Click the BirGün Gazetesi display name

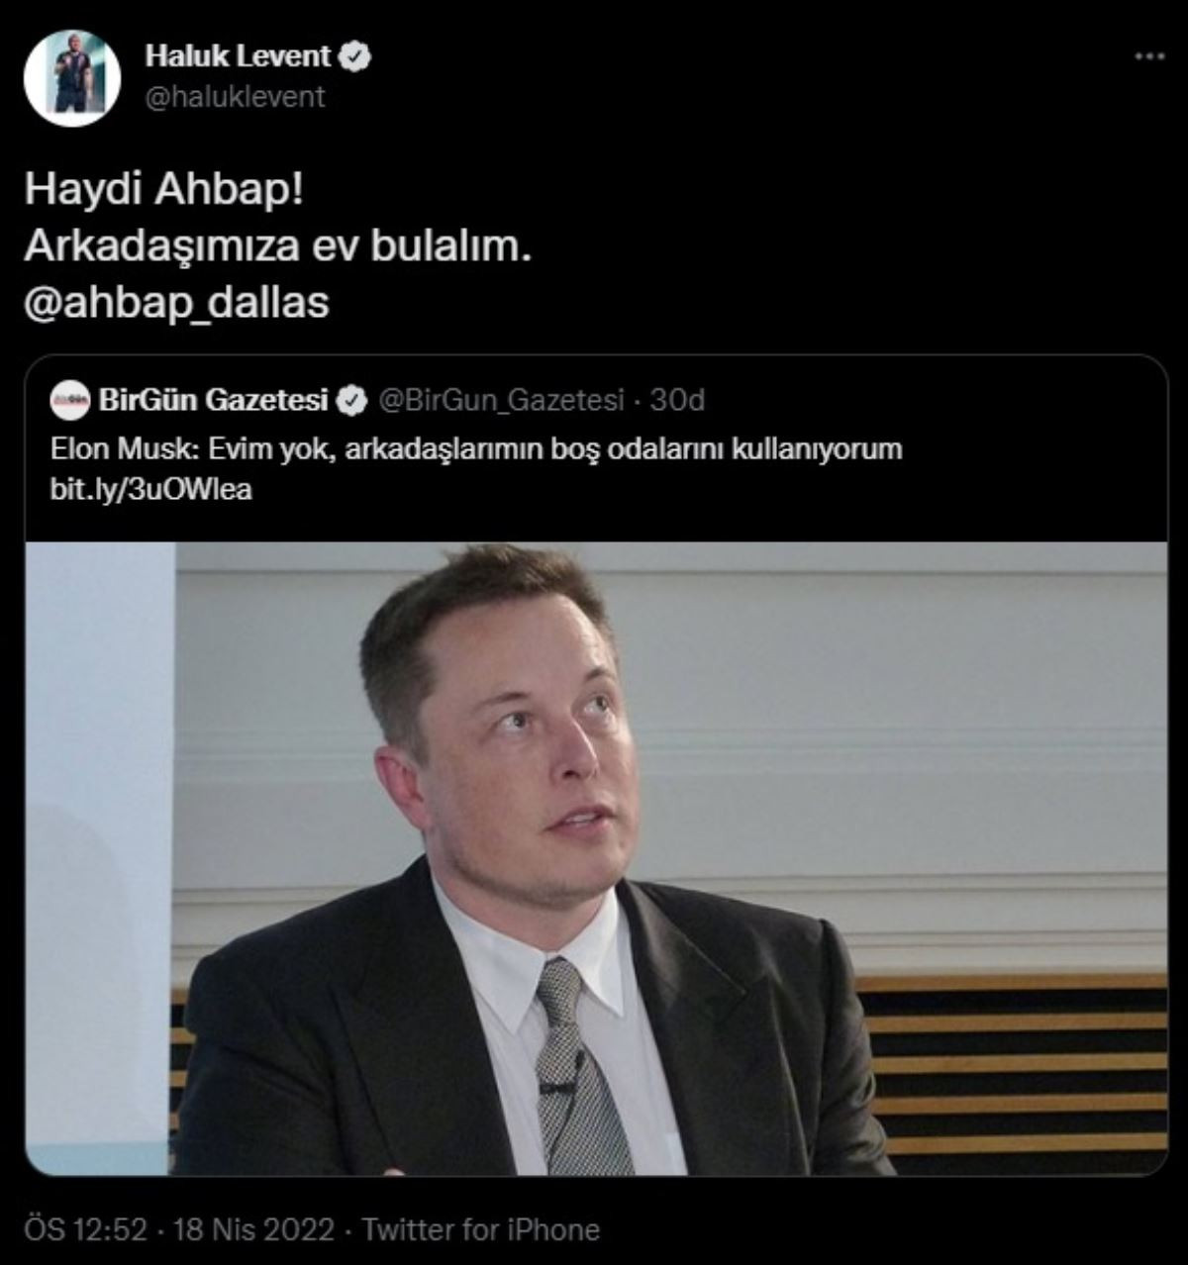[216, 400]
